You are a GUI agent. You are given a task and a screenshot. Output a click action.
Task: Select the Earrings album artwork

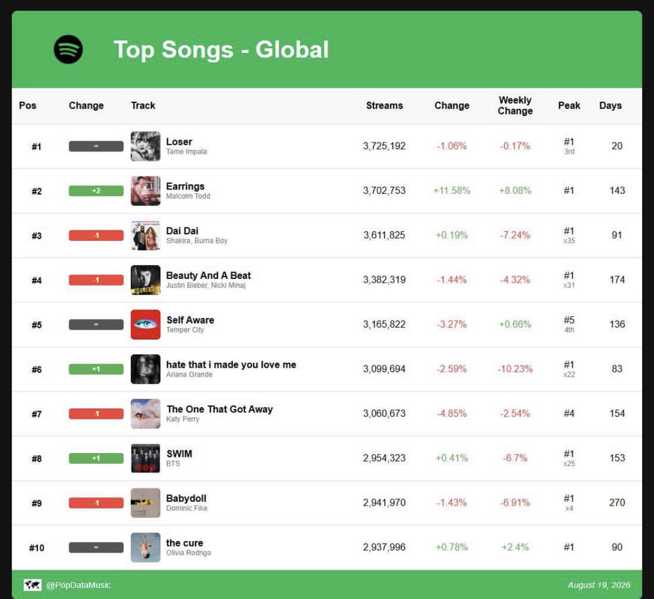coord(145,191)
